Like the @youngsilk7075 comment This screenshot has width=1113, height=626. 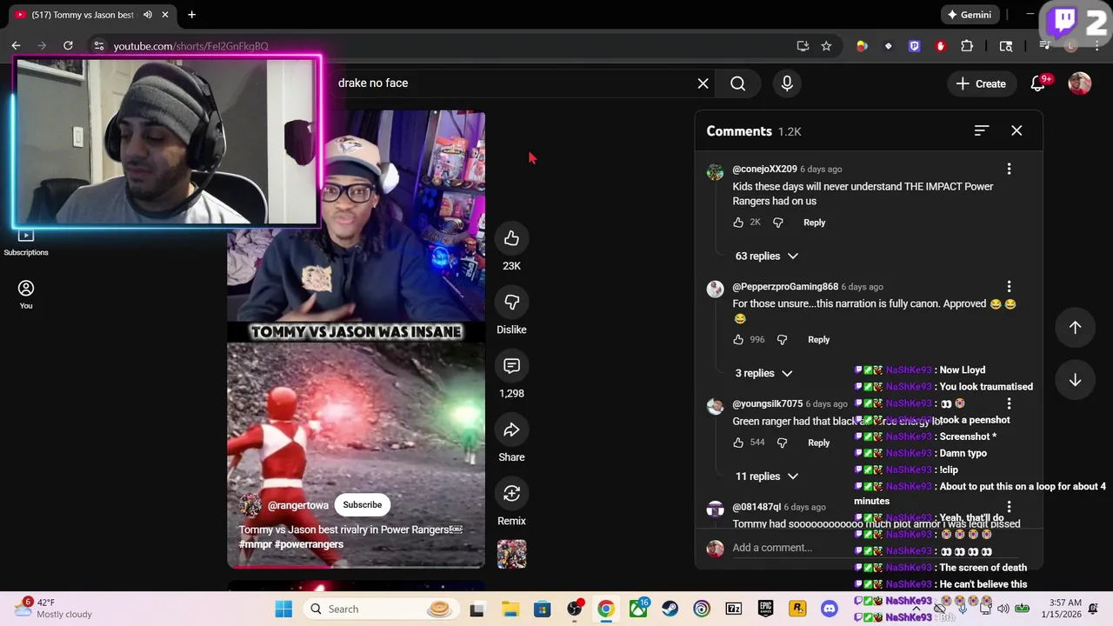(738, 443)
